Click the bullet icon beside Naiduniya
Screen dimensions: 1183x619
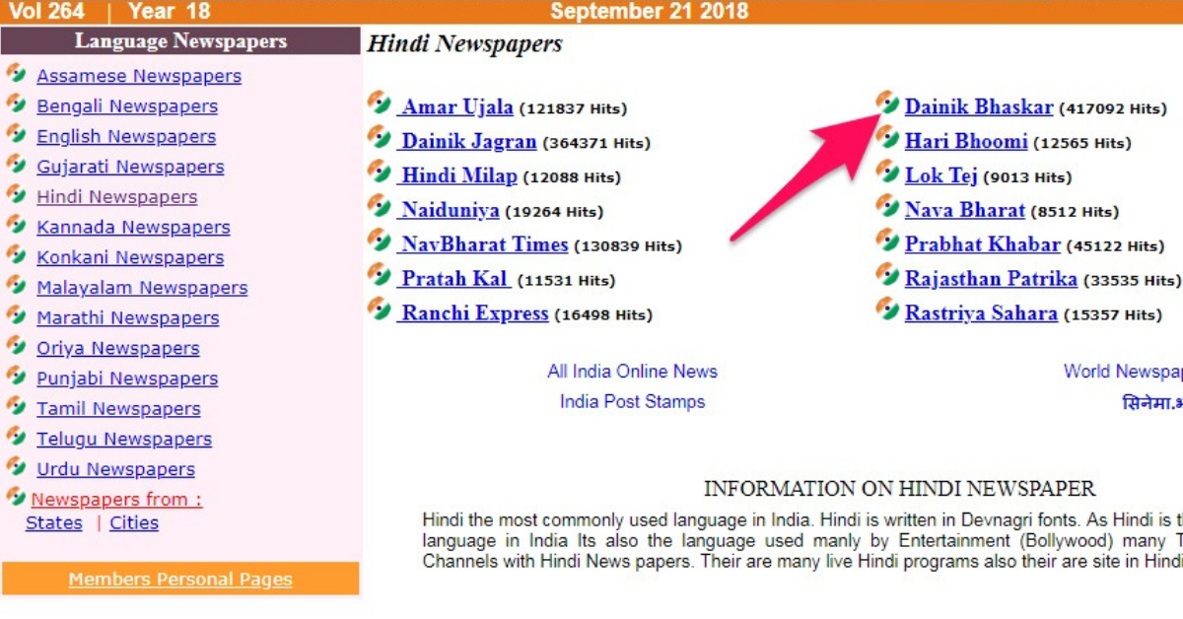click(x=380, y=206)
